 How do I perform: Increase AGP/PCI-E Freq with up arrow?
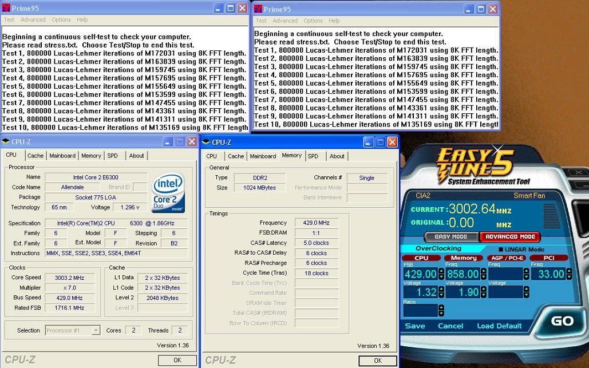pyautogui.click(x=526, y=271)
